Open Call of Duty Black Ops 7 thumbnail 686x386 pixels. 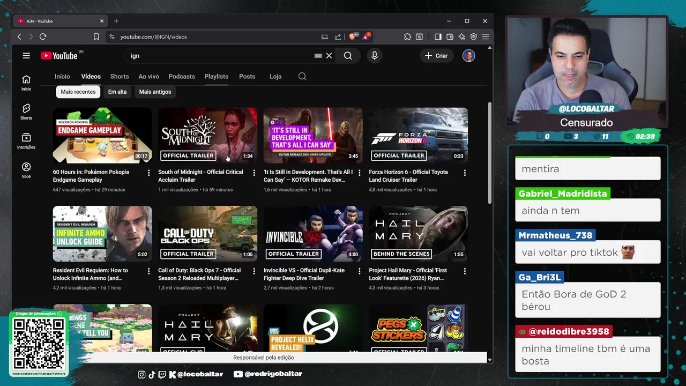(x=208, y=234)
